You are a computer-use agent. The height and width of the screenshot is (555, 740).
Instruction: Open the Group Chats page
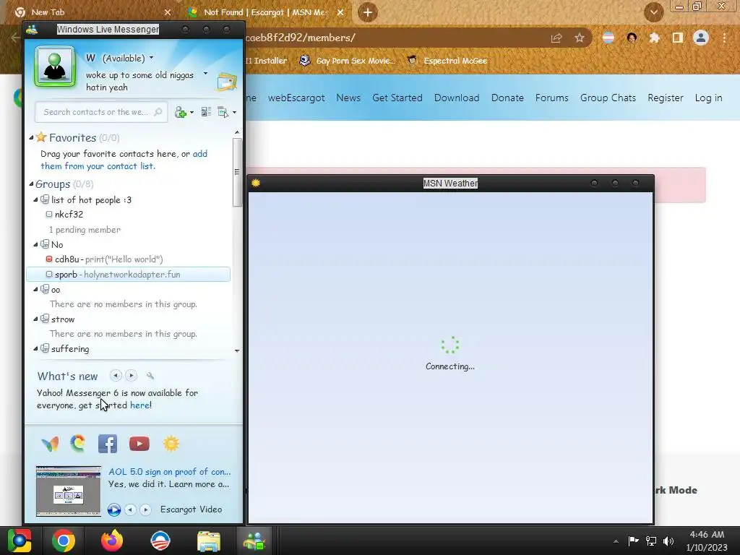click(x=608, y=98)
